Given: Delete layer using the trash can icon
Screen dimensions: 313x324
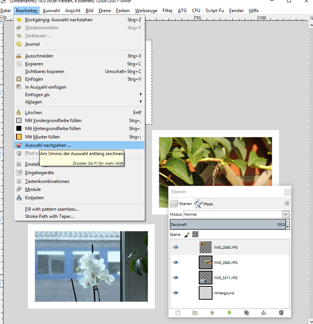Looking at the screenshot, I should tap(281, 313).
